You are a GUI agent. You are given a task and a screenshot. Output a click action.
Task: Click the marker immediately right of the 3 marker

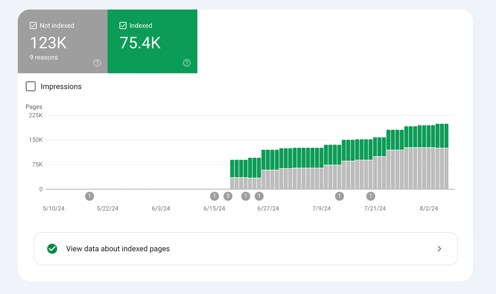tap(246, 196)
